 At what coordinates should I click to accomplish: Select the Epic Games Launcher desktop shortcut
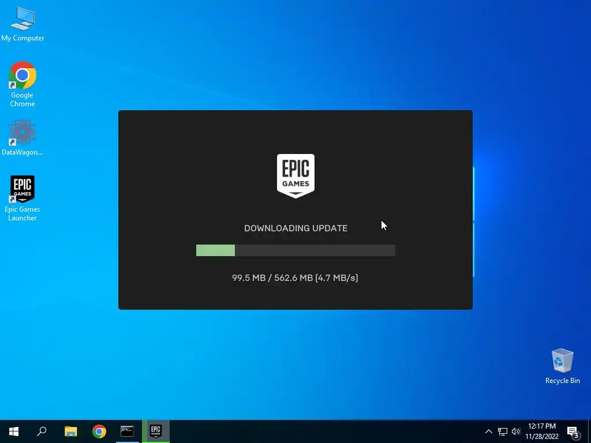(x=23, y=198)
